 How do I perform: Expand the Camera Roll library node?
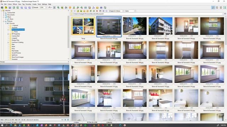[4, 13]
